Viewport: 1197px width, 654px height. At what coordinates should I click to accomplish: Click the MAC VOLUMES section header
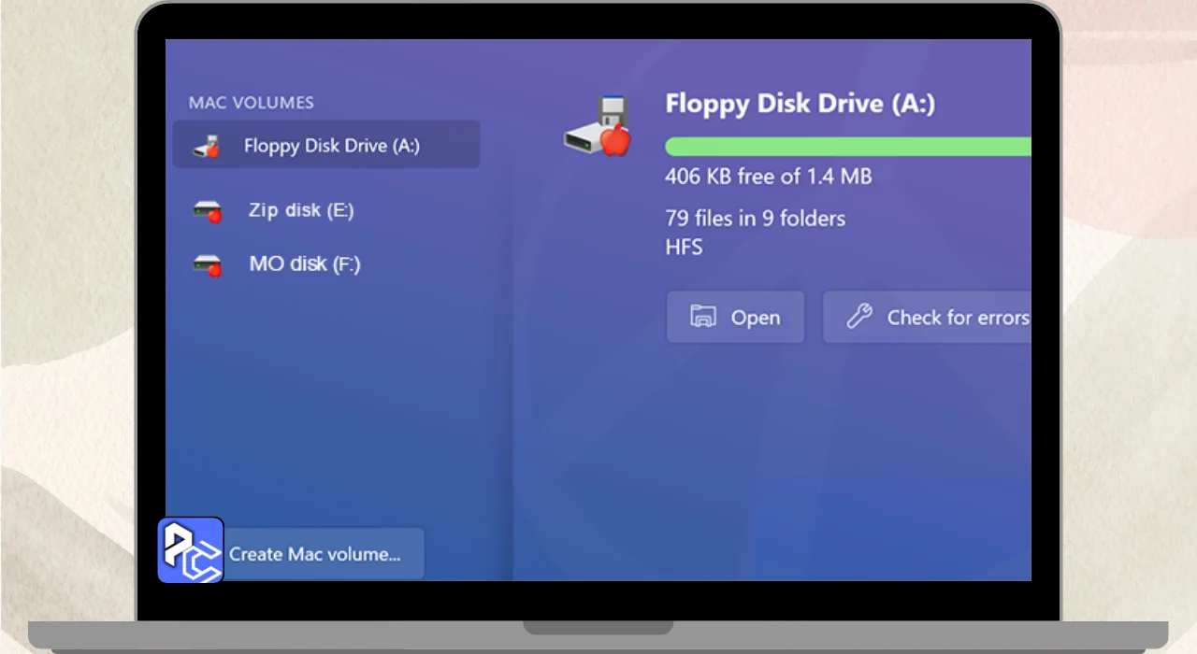(251, 103)
